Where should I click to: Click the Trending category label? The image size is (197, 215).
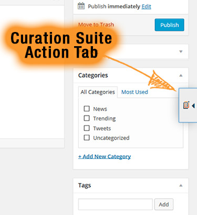pyautogui.click(x=105, y=119)
